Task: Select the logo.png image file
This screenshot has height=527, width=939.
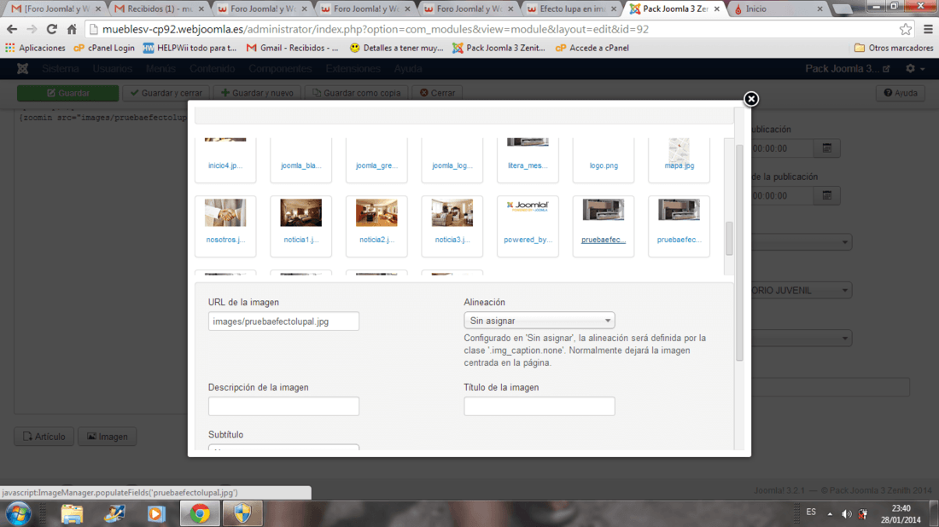Action: (x=603, y=159)
